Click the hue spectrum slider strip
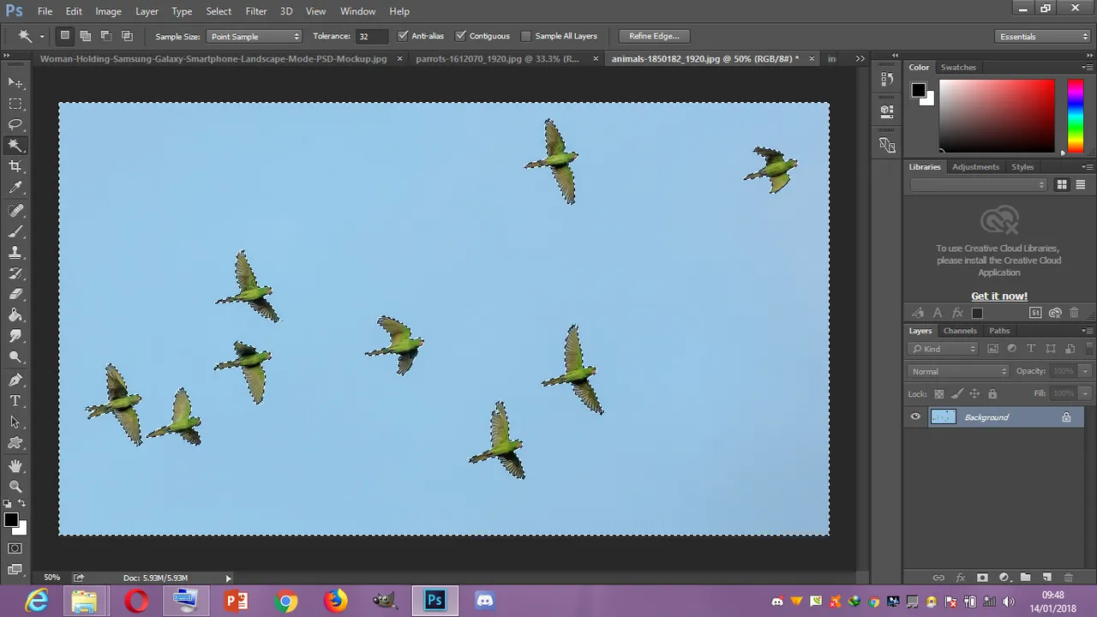Screen dimensions: 1097x617 point(1076,116)
